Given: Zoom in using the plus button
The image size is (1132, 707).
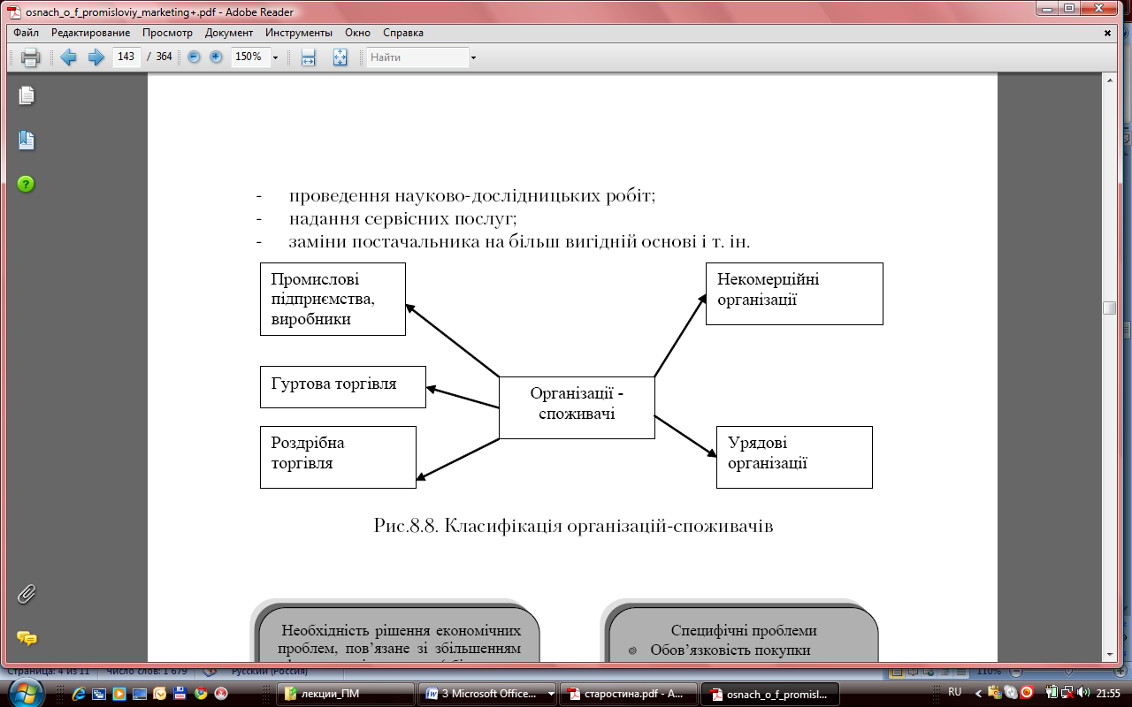Looking at the screenshot, I should point(216,57).
